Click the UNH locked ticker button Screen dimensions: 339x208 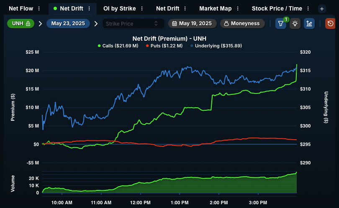[x=21, y=23]
